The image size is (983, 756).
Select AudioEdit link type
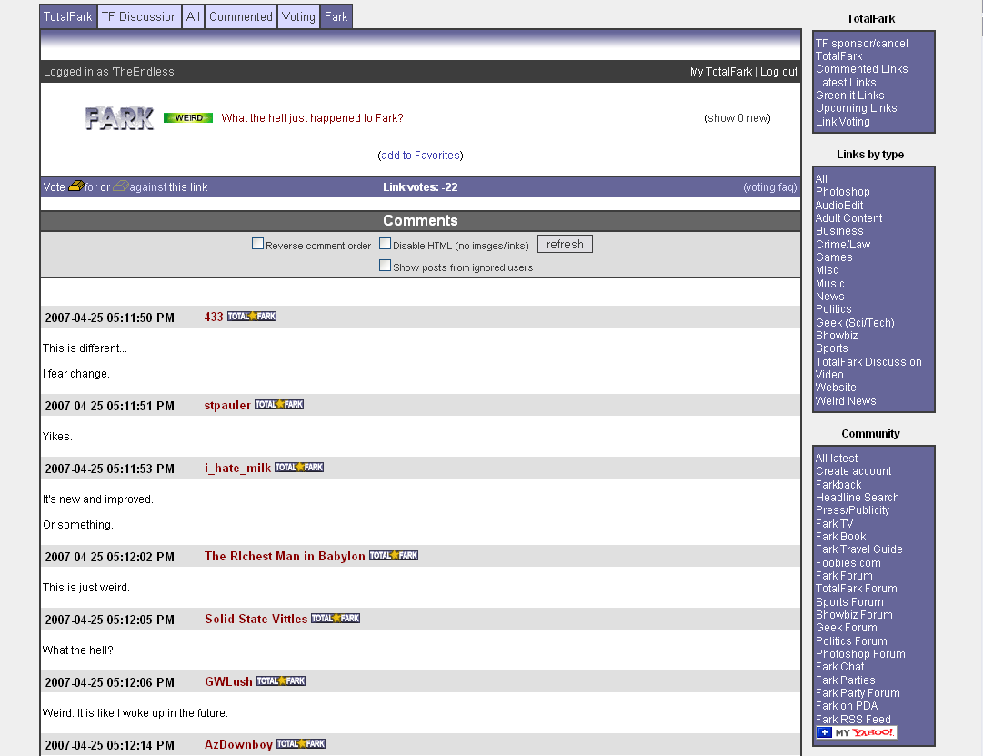click(839, 206)
